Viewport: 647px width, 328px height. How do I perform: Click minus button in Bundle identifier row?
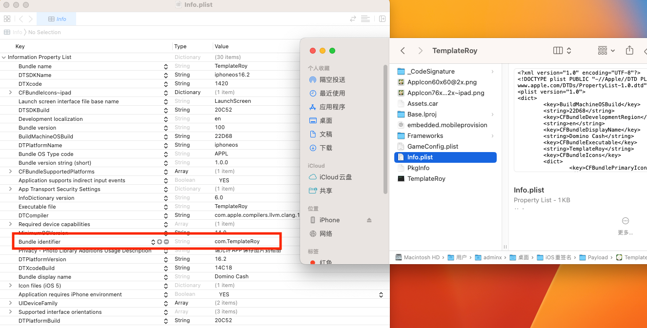pyautogui.click(x=166, y=242)
